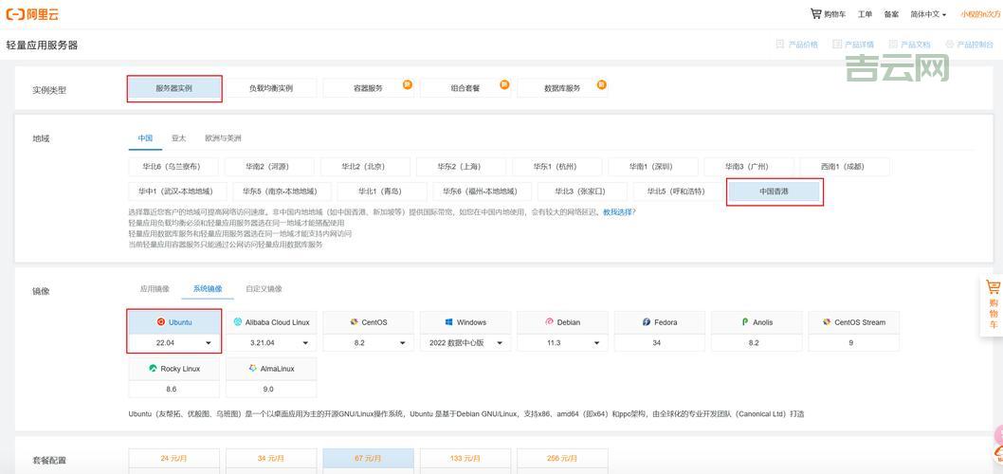Select 组合套餐 instance type
The height and width of the screenshot is (474, 1003).
(465, 88)
